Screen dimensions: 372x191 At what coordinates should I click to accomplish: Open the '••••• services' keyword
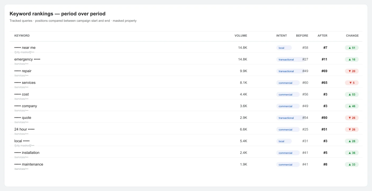(25, 83)
